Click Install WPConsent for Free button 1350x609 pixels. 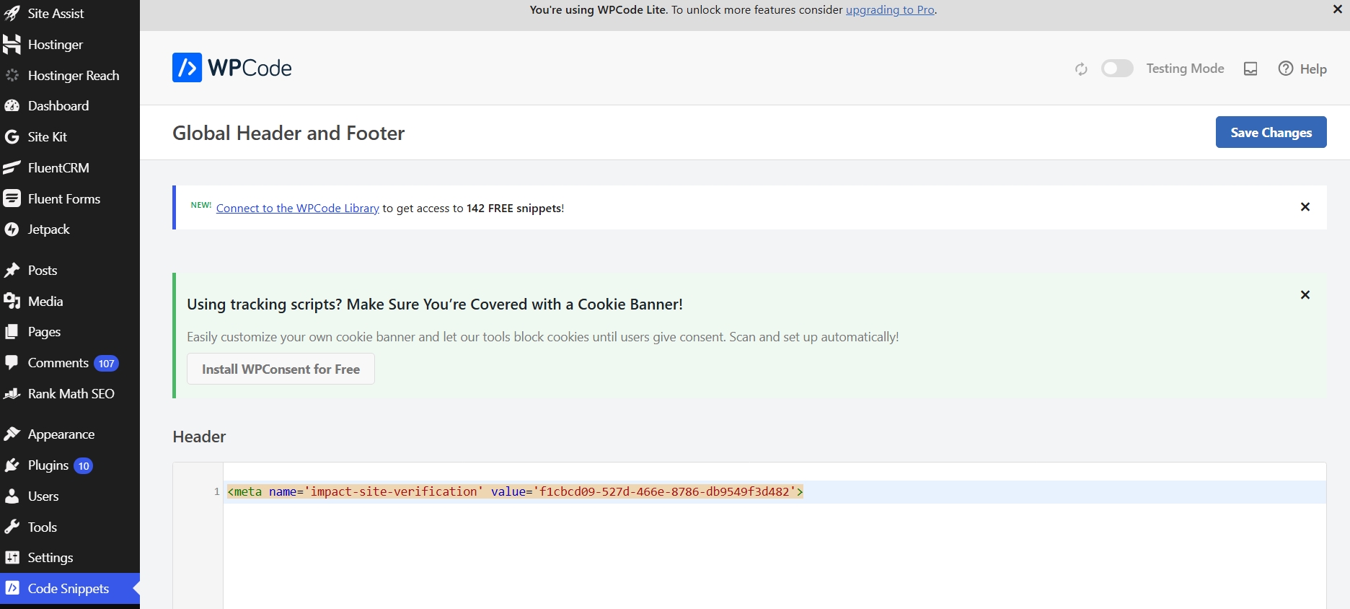pos(281,369)
